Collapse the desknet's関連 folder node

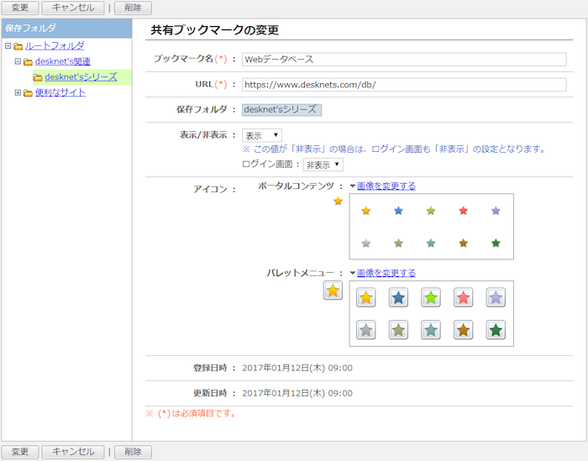(18, 61)
